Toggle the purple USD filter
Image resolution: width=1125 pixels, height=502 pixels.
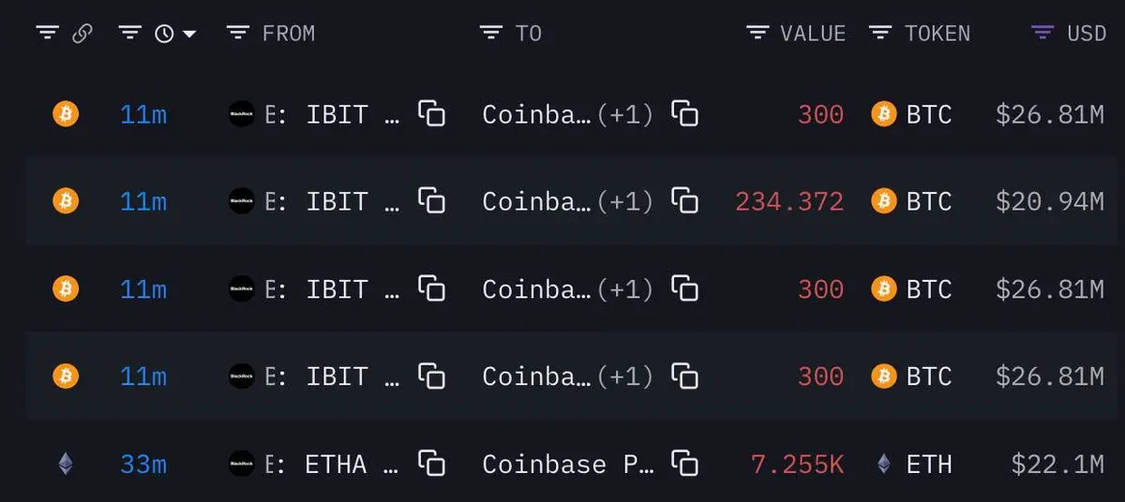[1042, 34]
